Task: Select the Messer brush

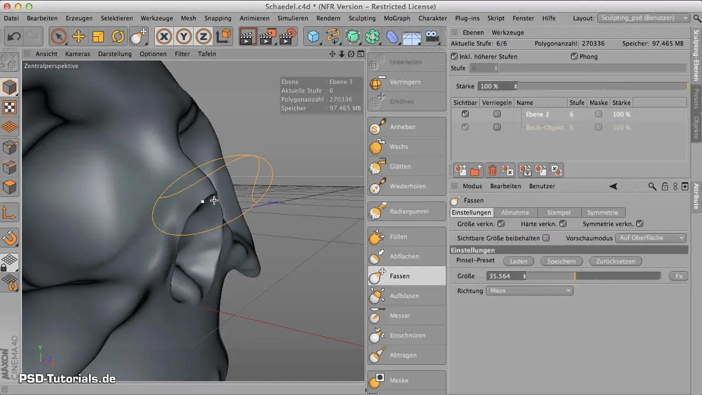Action: [407, 315]
